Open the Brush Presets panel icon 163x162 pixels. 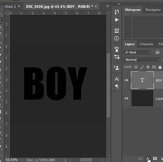click(x=117, y=49)
